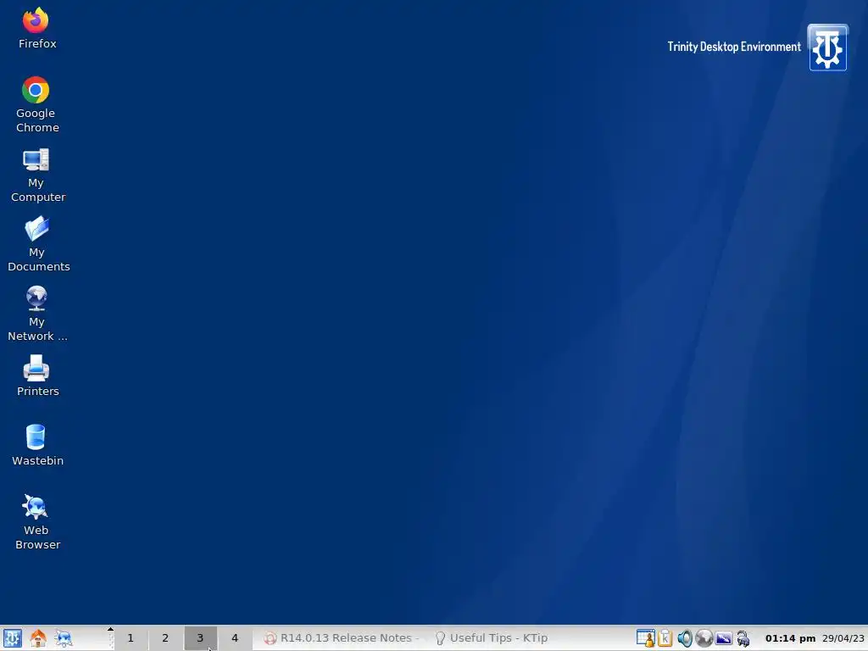The height and width of the screenshot is (651, 868).
Task: Open the Printers desktop icon
Action: point(37,376)
